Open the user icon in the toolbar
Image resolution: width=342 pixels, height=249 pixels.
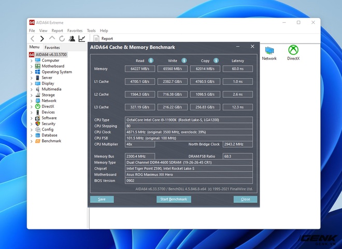coord(72,39)
